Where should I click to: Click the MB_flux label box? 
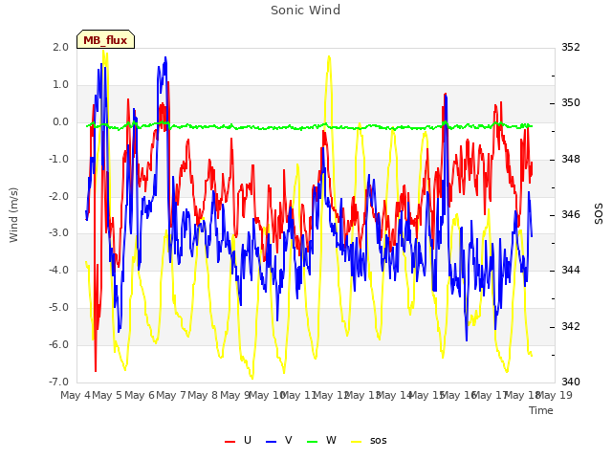105,39
